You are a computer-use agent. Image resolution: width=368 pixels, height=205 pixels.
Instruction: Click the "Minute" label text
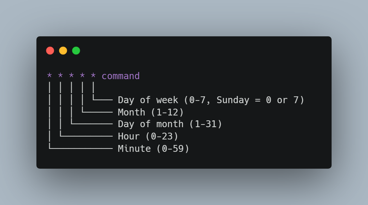134,149
